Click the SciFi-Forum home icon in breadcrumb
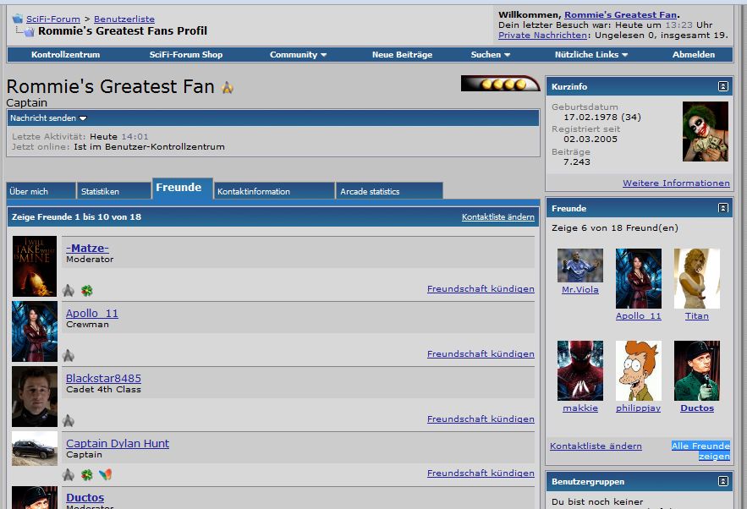This screenshot has height=509, width=747. 17,19
